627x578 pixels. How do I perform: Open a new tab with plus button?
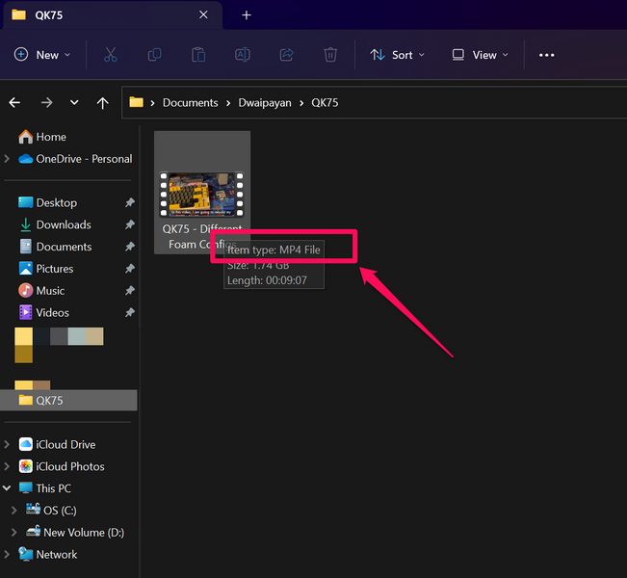(247, 15)
